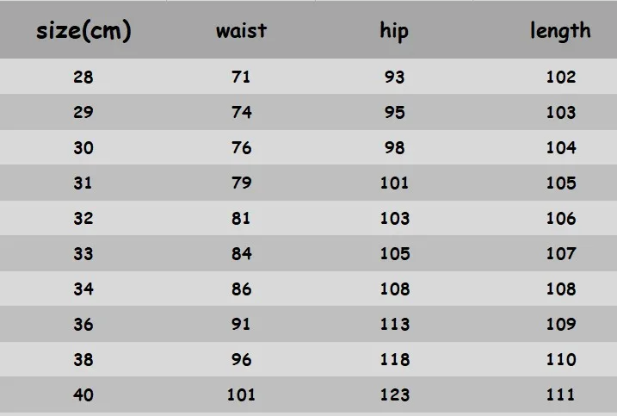
Task: Select size 28 cell
Action: tap(83, 77)
